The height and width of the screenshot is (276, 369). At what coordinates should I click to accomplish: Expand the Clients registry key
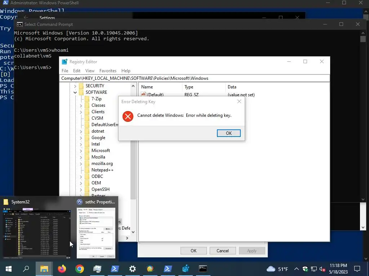pos(81,112)
